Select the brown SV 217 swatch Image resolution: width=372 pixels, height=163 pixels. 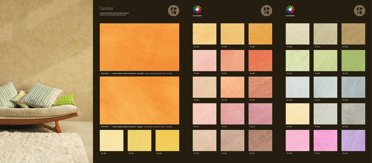(260, 141)
